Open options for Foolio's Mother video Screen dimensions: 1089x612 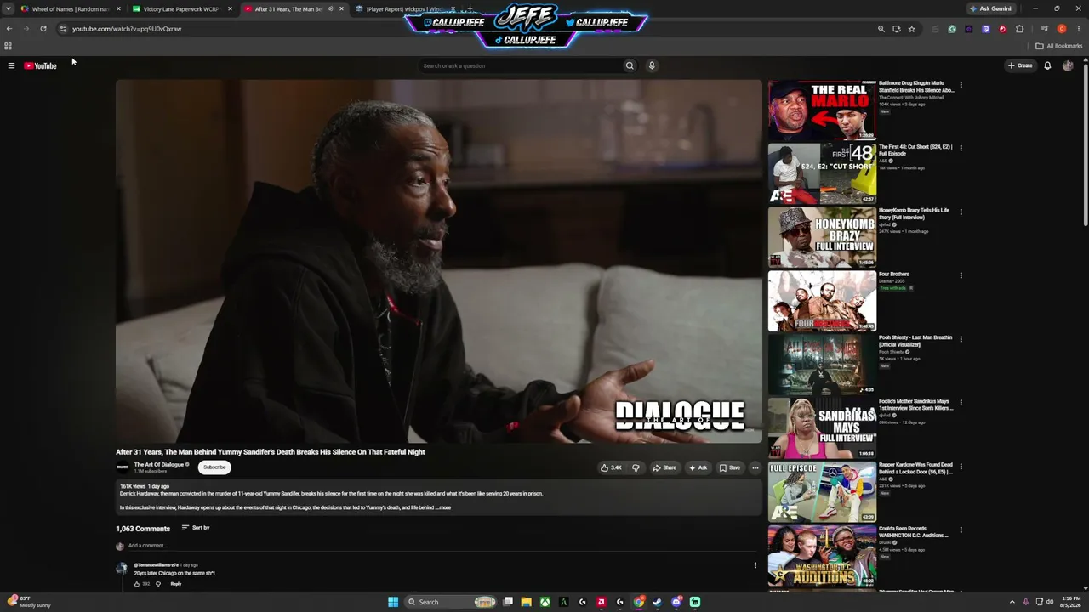point(961,403)
